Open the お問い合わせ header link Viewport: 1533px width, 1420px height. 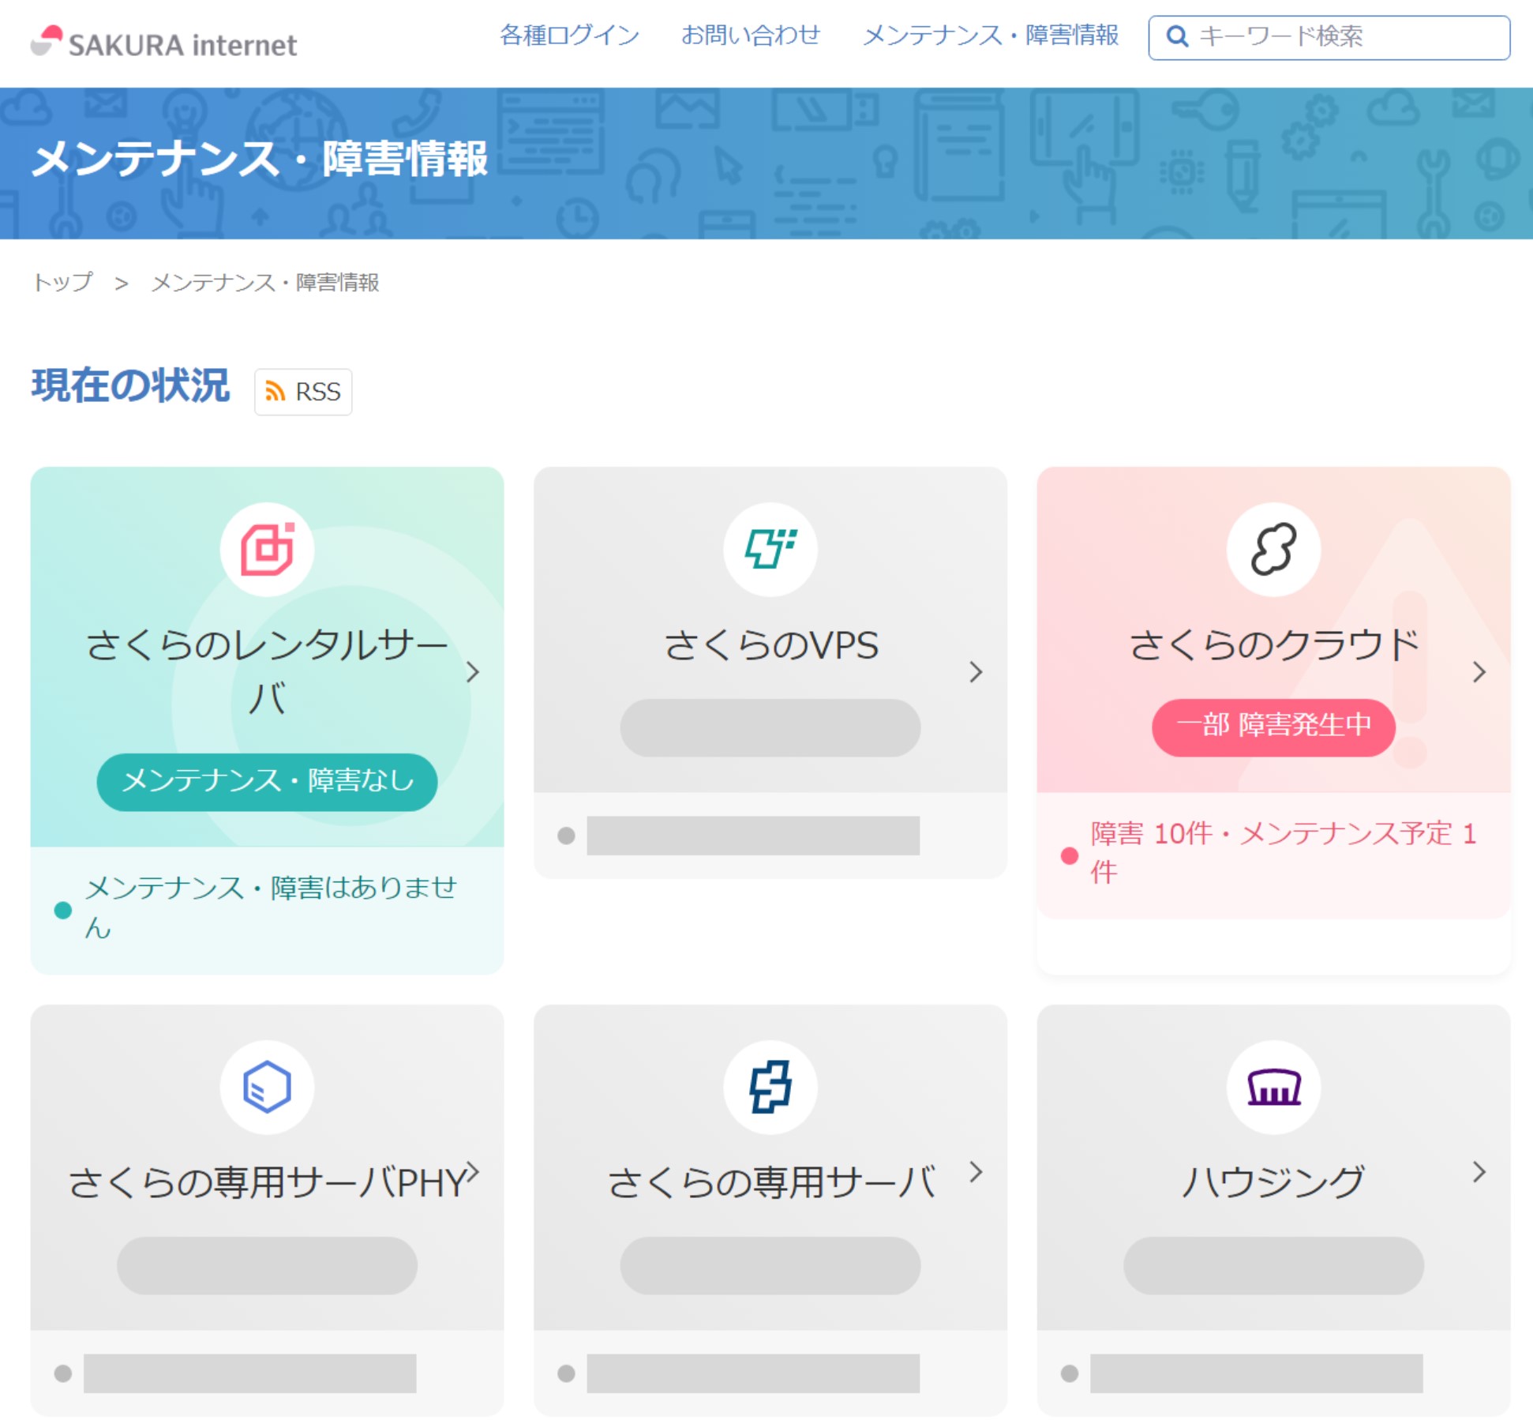point(751,36)
